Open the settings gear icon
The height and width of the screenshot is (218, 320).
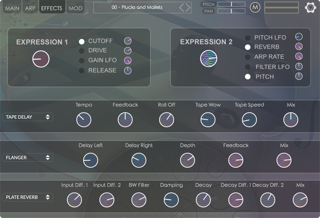(310, 7)
